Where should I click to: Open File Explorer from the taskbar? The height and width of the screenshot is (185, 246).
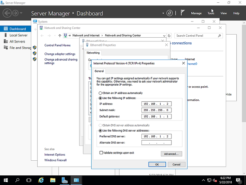(x=53, y=180)
